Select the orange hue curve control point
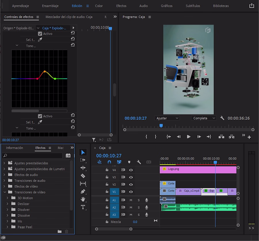 point(45,71)
